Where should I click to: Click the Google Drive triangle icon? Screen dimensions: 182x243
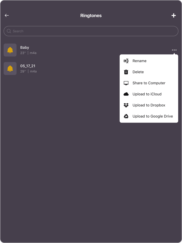pyautogui.click(x=126, y=116)
